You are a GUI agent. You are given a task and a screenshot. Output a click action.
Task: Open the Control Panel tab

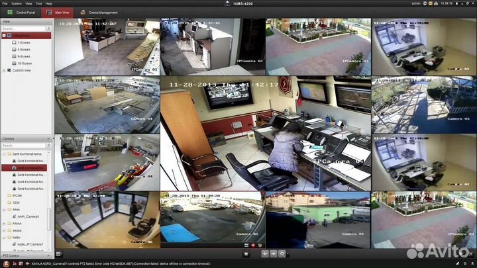pyautogui.click(x=23, y=12)
